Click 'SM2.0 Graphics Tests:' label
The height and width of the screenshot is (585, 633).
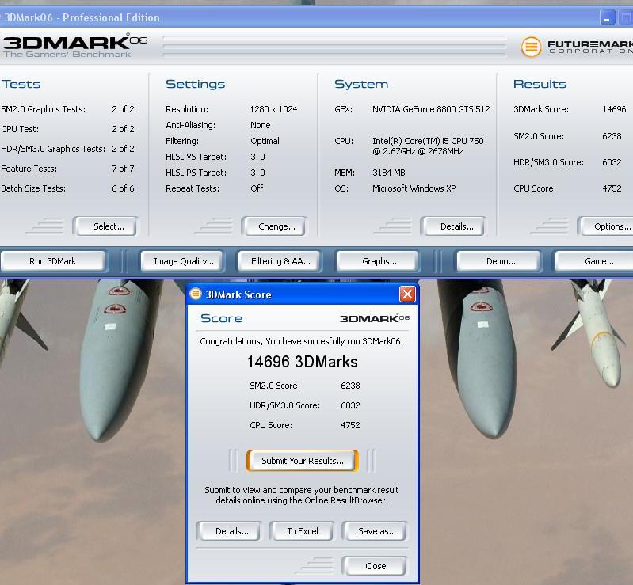coord(44,109)
